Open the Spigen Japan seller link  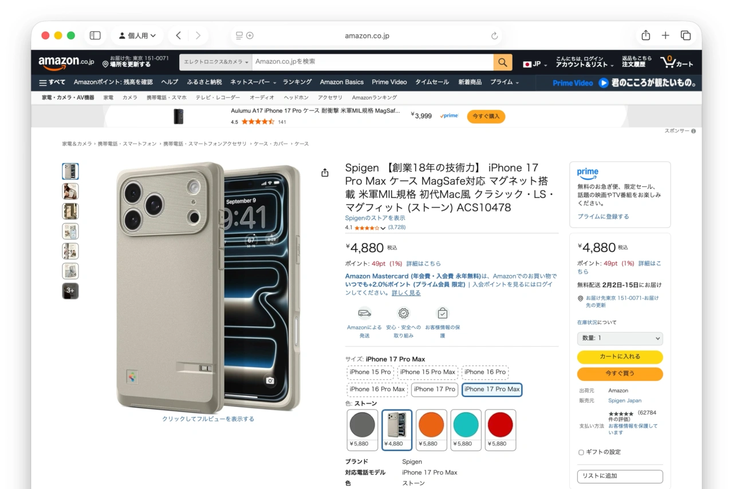tap(625, 400)
